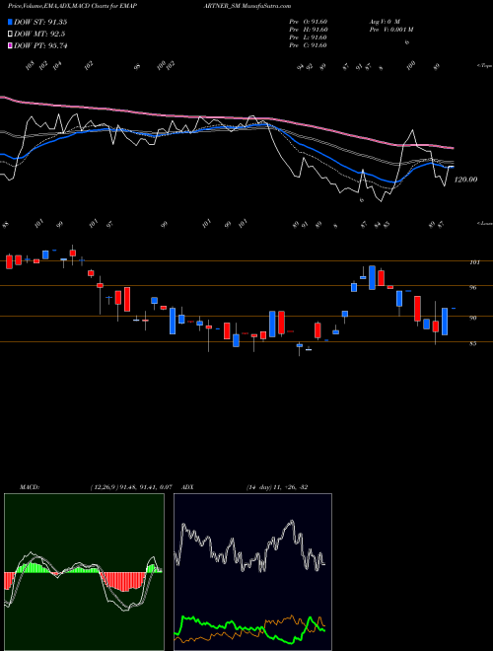Screen dimensions: 493x651
Task: Select the 'DOW MT: 92.5' legend text
Action: (x=39, y=35)
